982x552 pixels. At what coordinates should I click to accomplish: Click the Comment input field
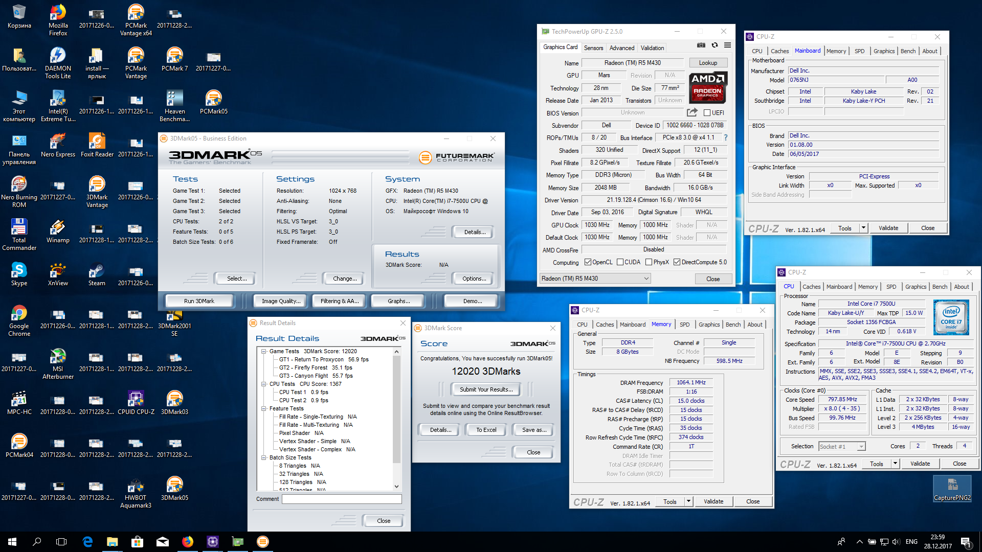point(342,499)
